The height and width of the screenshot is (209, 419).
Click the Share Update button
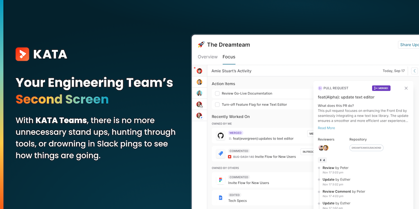point(409,45)
